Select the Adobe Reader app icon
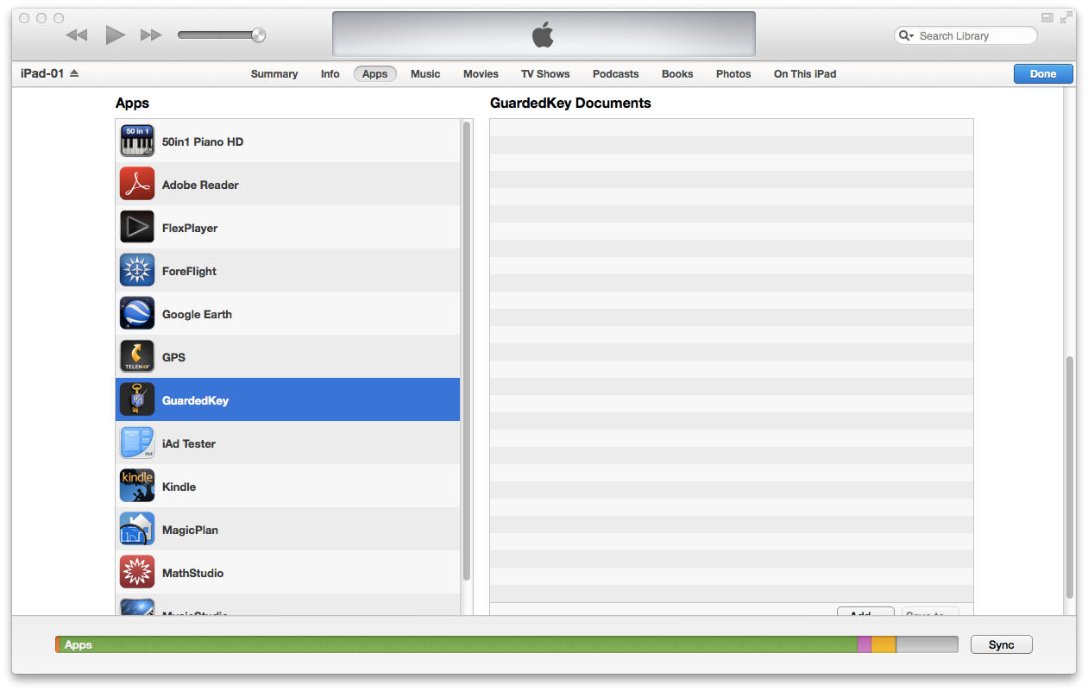 [x=137, y=185]
